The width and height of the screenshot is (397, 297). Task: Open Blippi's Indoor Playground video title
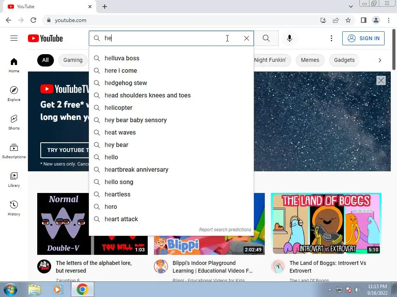212,267
